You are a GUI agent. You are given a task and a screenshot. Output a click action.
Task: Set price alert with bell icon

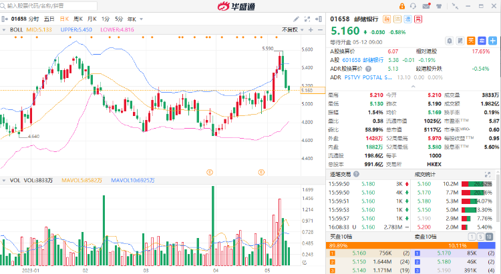point(450,41)
